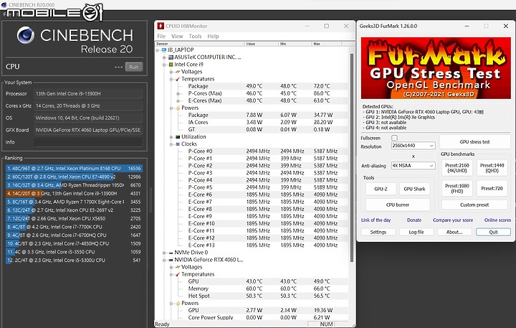Select the AMD Ryzen Threadripper ranking row
Image resolution: width=516 pixels, height=328 pixels.
click(x=74, y=185)
